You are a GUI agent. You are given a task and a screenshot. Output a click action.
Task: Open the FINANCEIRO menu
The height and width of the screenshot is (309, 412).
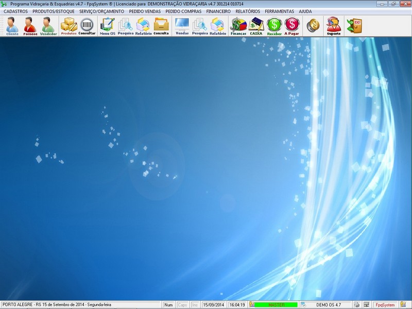[x=218, y=11]
